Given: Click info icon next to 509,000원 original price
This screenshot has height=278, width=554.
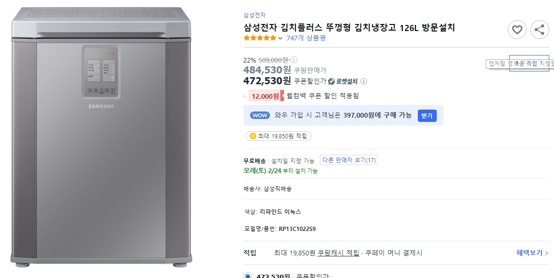Looking at the screenshot, I should (293, 61).
